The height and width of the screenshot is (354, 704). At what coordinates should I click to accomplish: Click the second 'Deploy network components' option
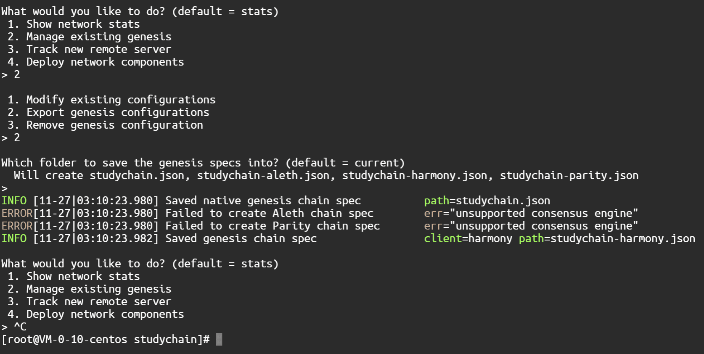[96, 314]
